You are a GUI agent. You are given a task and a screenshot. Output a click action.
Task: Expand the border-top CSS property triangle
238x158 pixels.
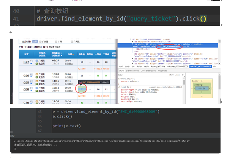click(134, 92)
